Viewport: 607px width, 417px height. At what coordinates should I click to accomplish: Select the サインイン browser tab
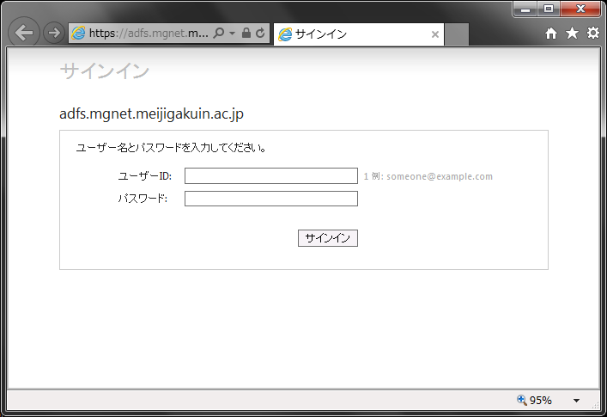[x=359, y=34]
